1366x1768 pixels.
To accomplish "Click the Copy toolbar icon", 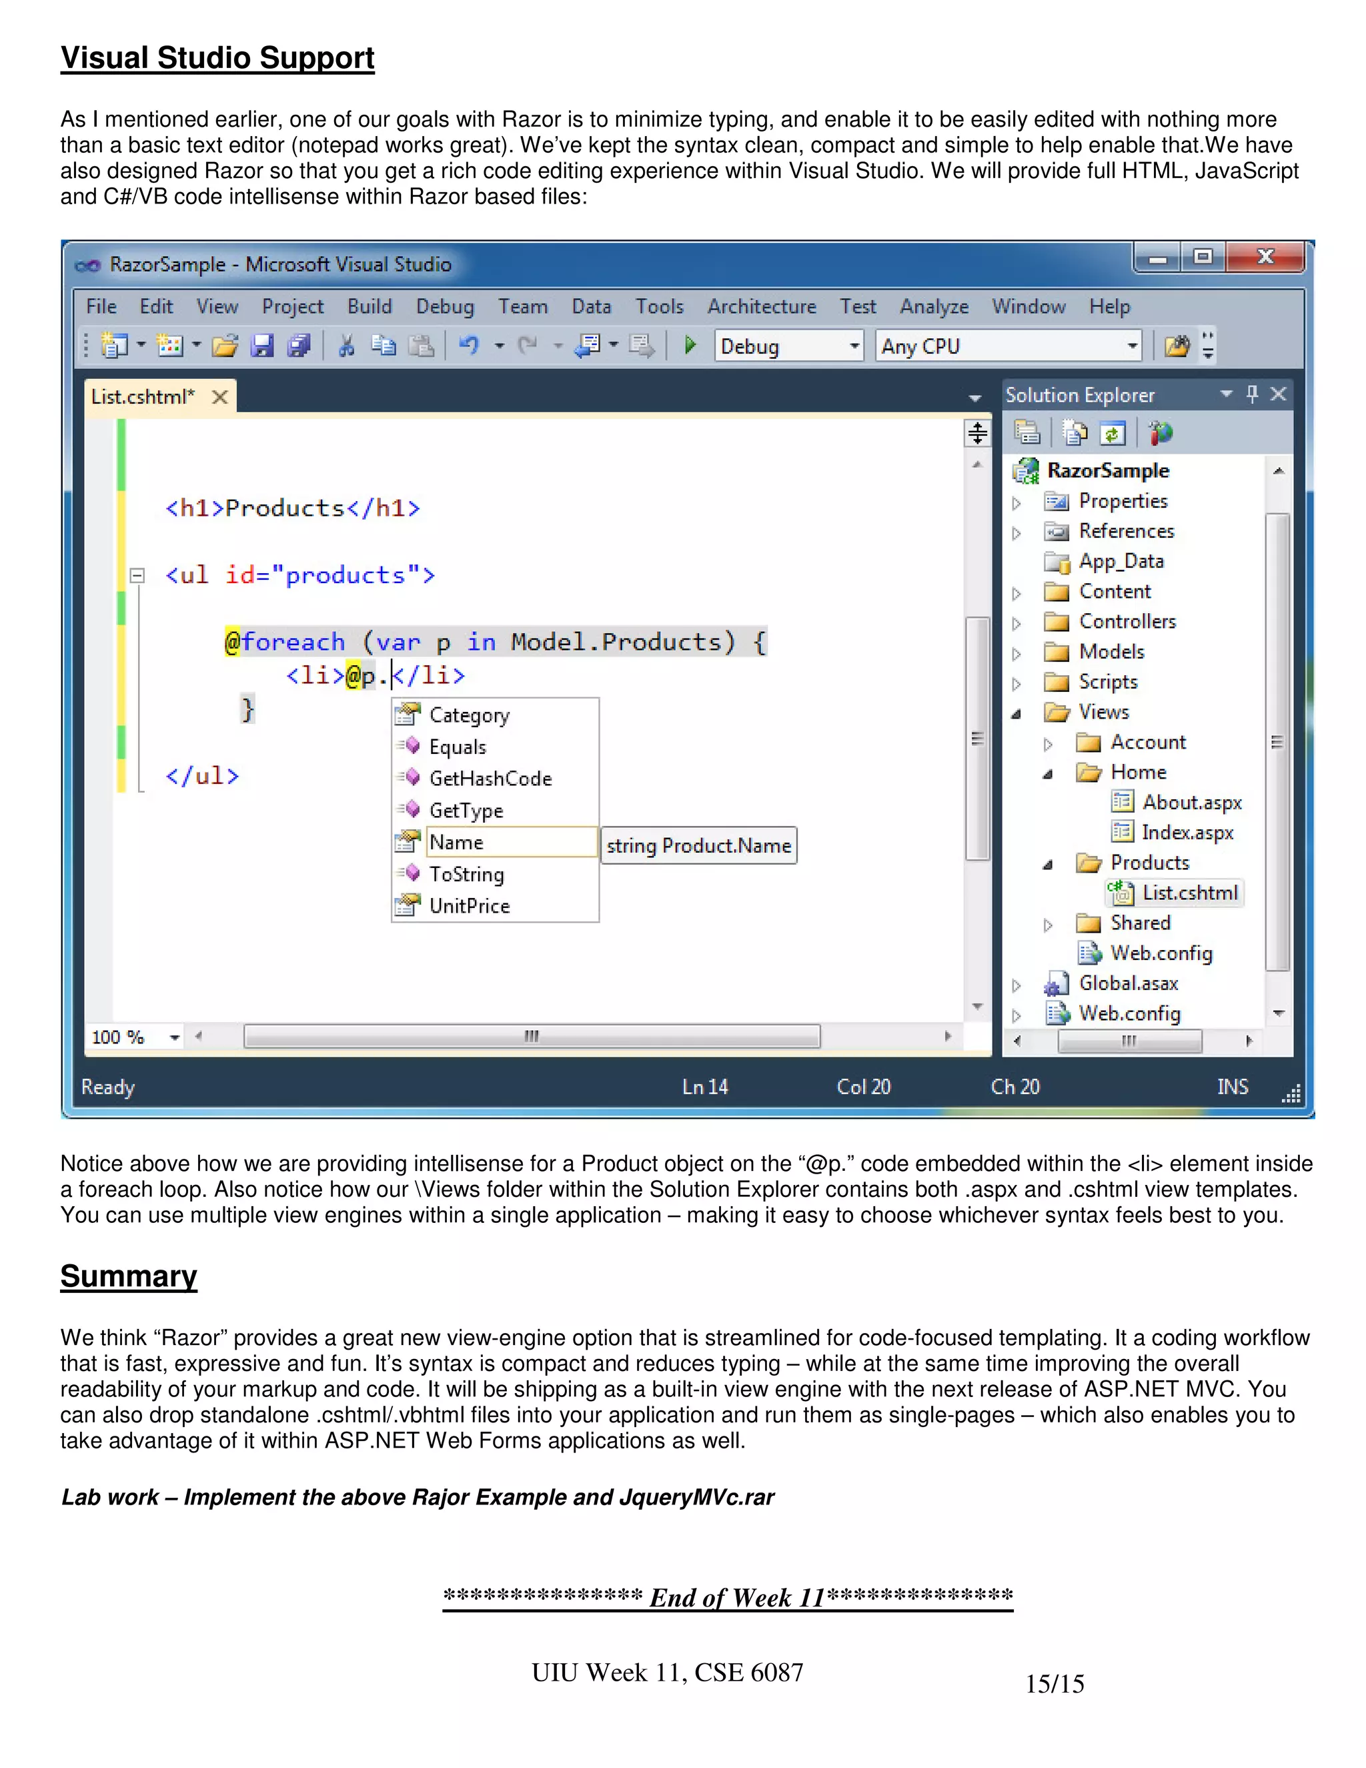I will [384, 346].
